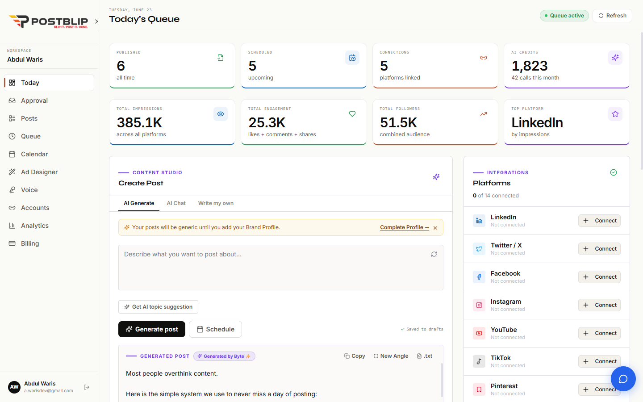Image resolution: width=643 pixels, height=402 pixels.
Task: Open Ad Designer from the sidebar
Action: click(49, 172)
